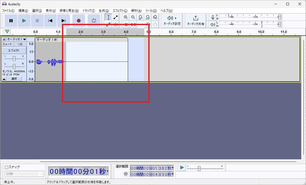Click the Stop button
The height and width of the screenshot is (185, 306).
click(x=37, y=21)
